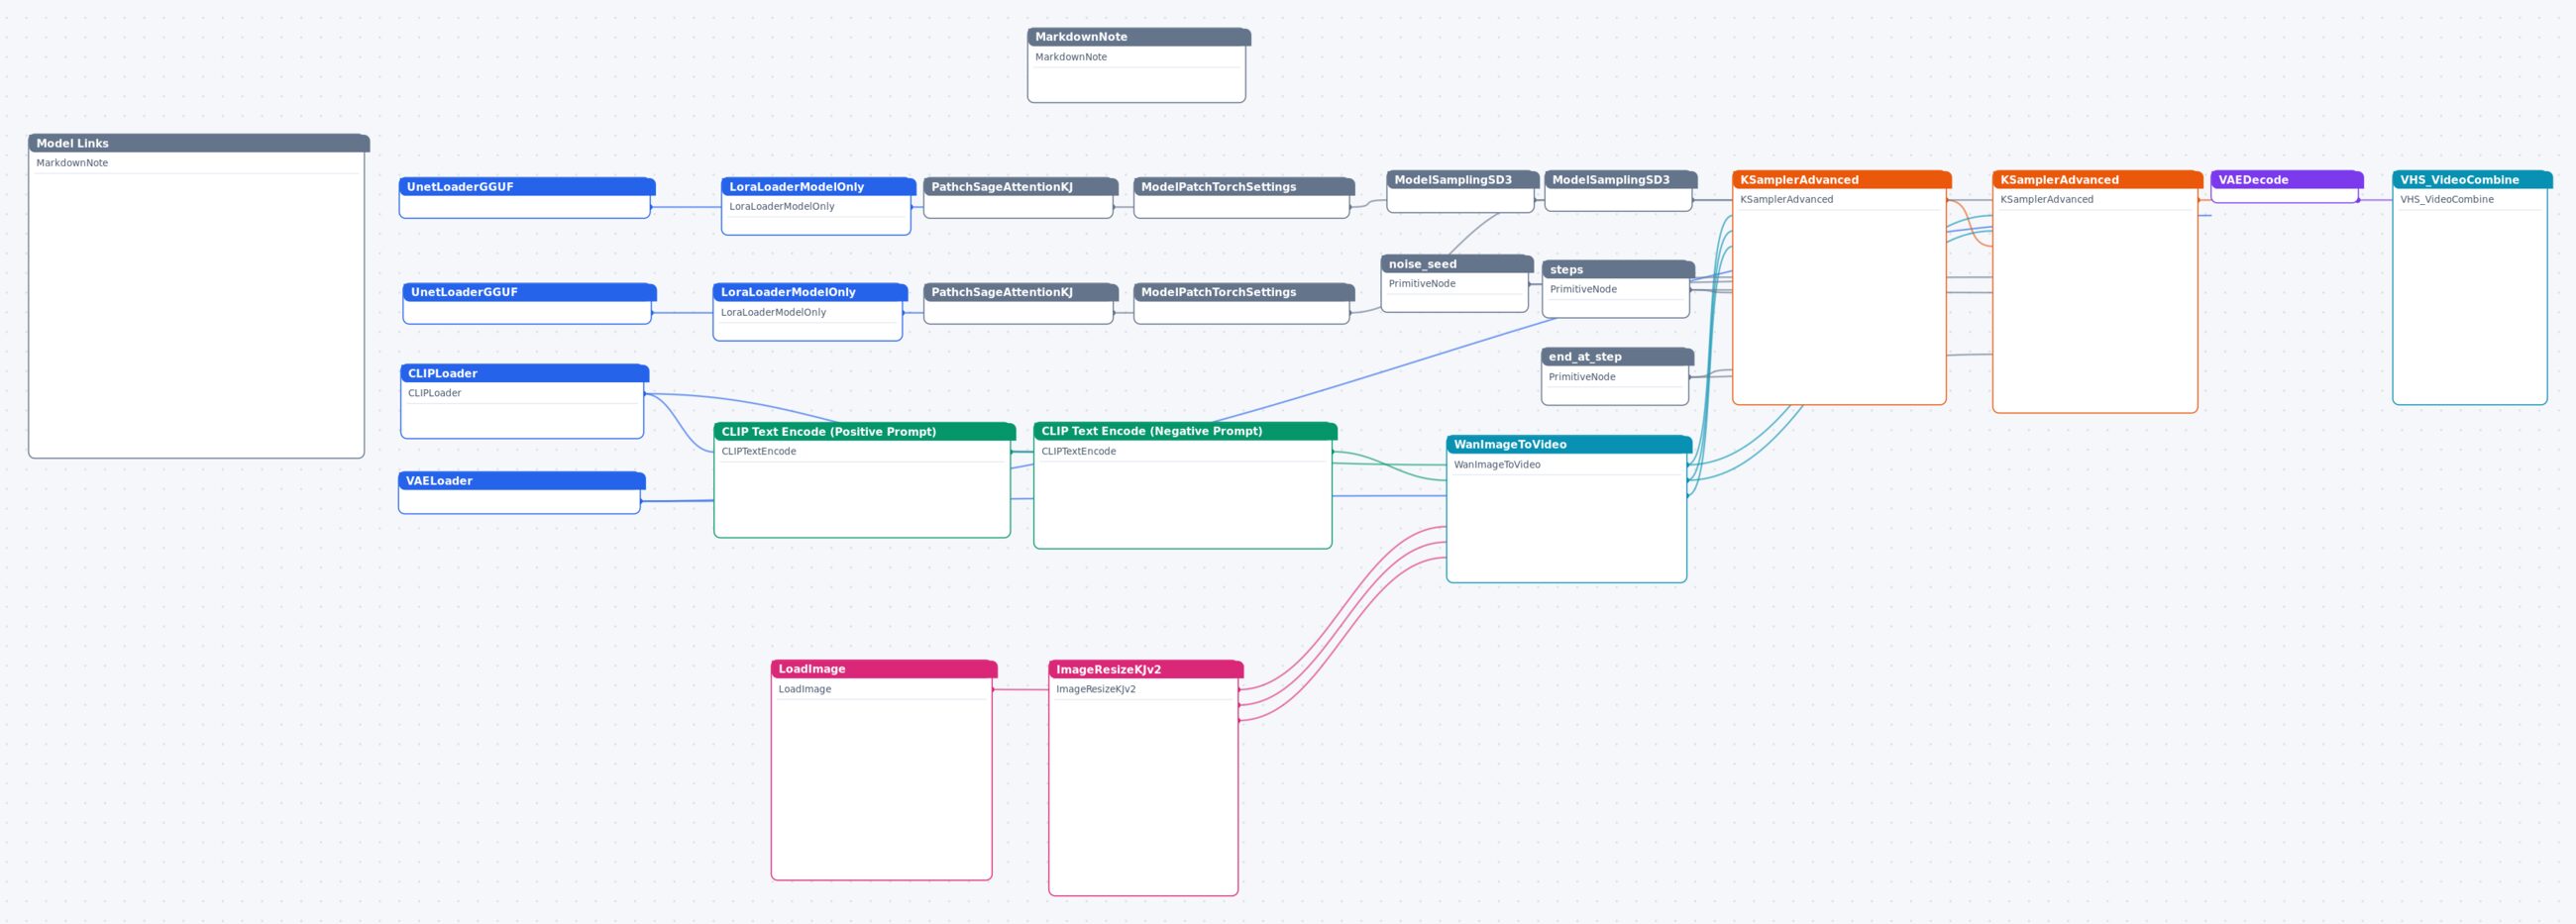Viewport: 2576px width, 924px height.
Task: Click MarkdownNote subtitle inside Model Links note
Action: (72, 163)
